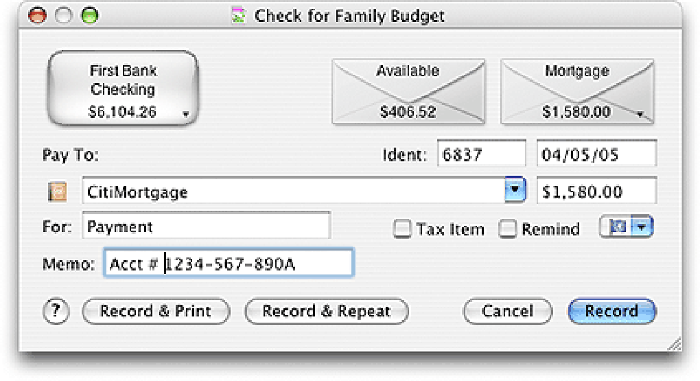The width and height of the screenshot is (700, 381).
Task: Click the date field showing 04/05/05
Action: 596,154
